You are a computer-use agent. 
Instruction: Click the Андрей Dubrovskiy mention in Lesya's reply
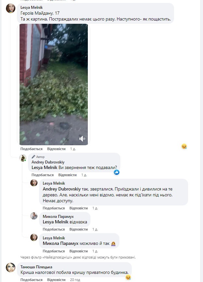coord(61,189)
